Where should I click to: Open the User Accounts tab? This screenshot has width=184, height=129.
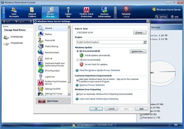(14, 12)
